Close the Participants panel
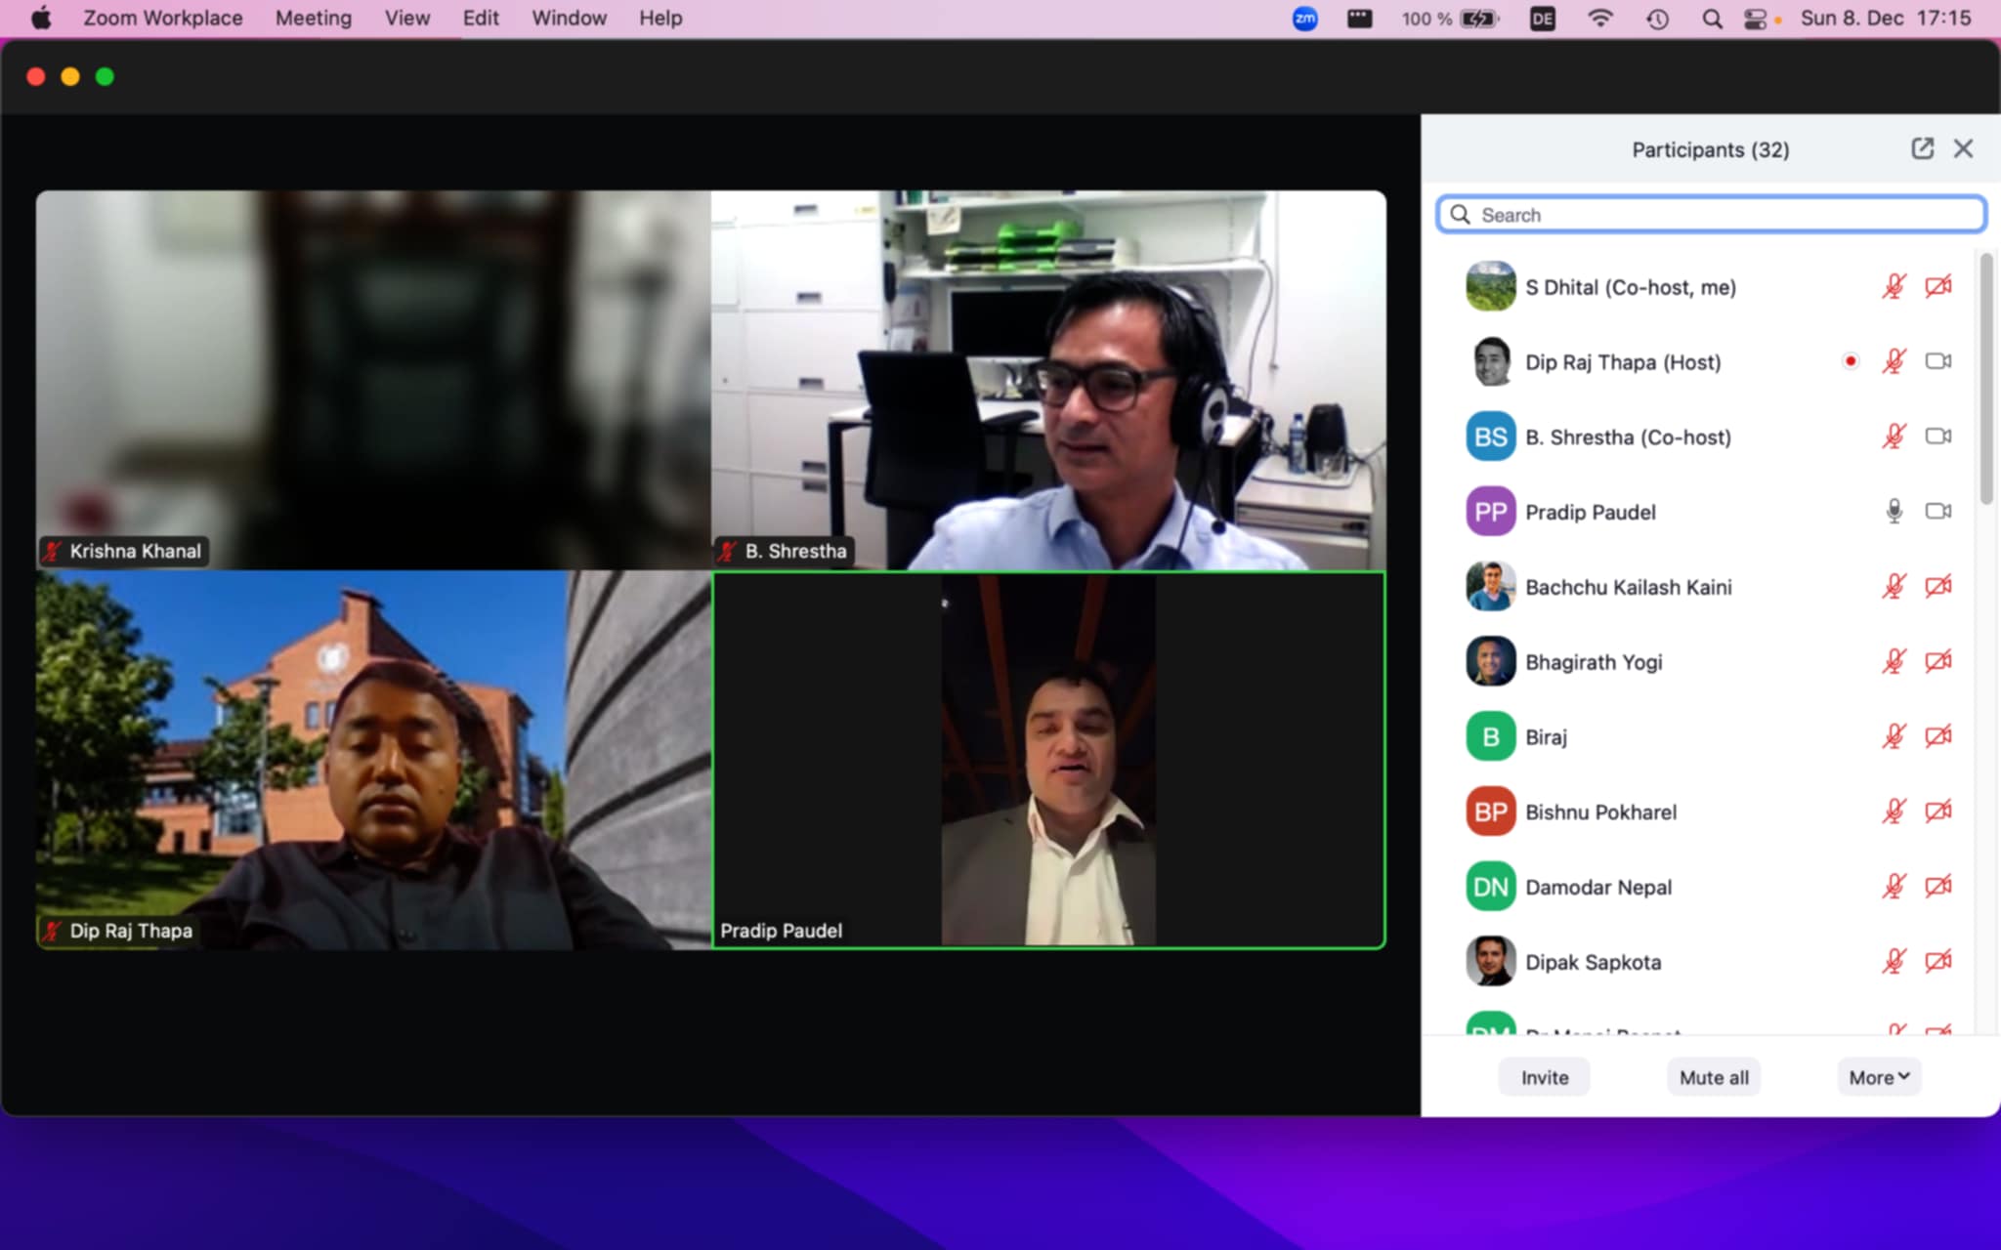Screen dimensions: 2001x1250 pos(1963,148)
